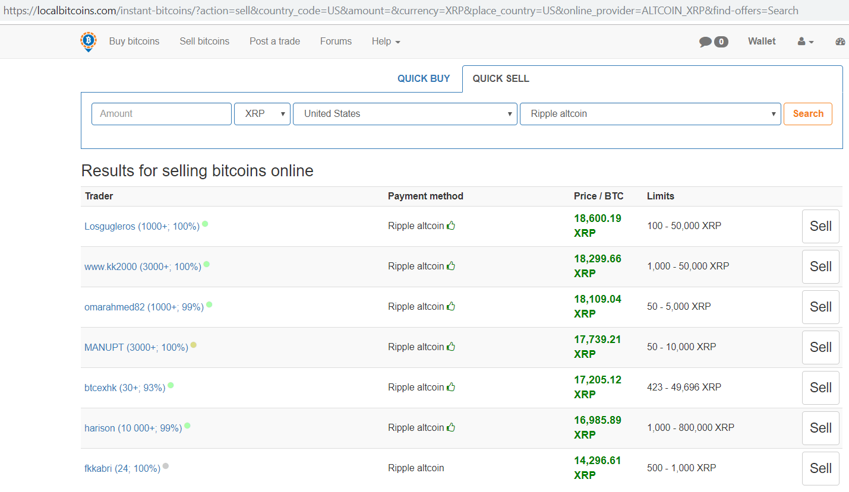The width and height of the screenshot is (849, 492).
Task: Sell to trader btcexhk
Action: 820,388
